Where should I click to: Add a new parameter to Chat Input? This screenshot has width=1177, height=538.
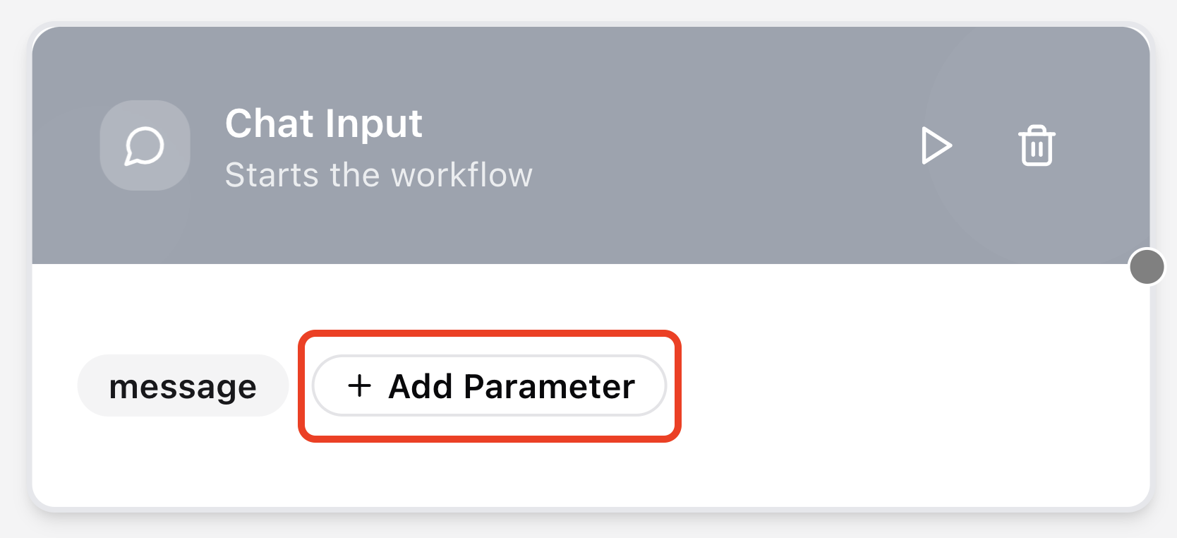tap(489, 385)
